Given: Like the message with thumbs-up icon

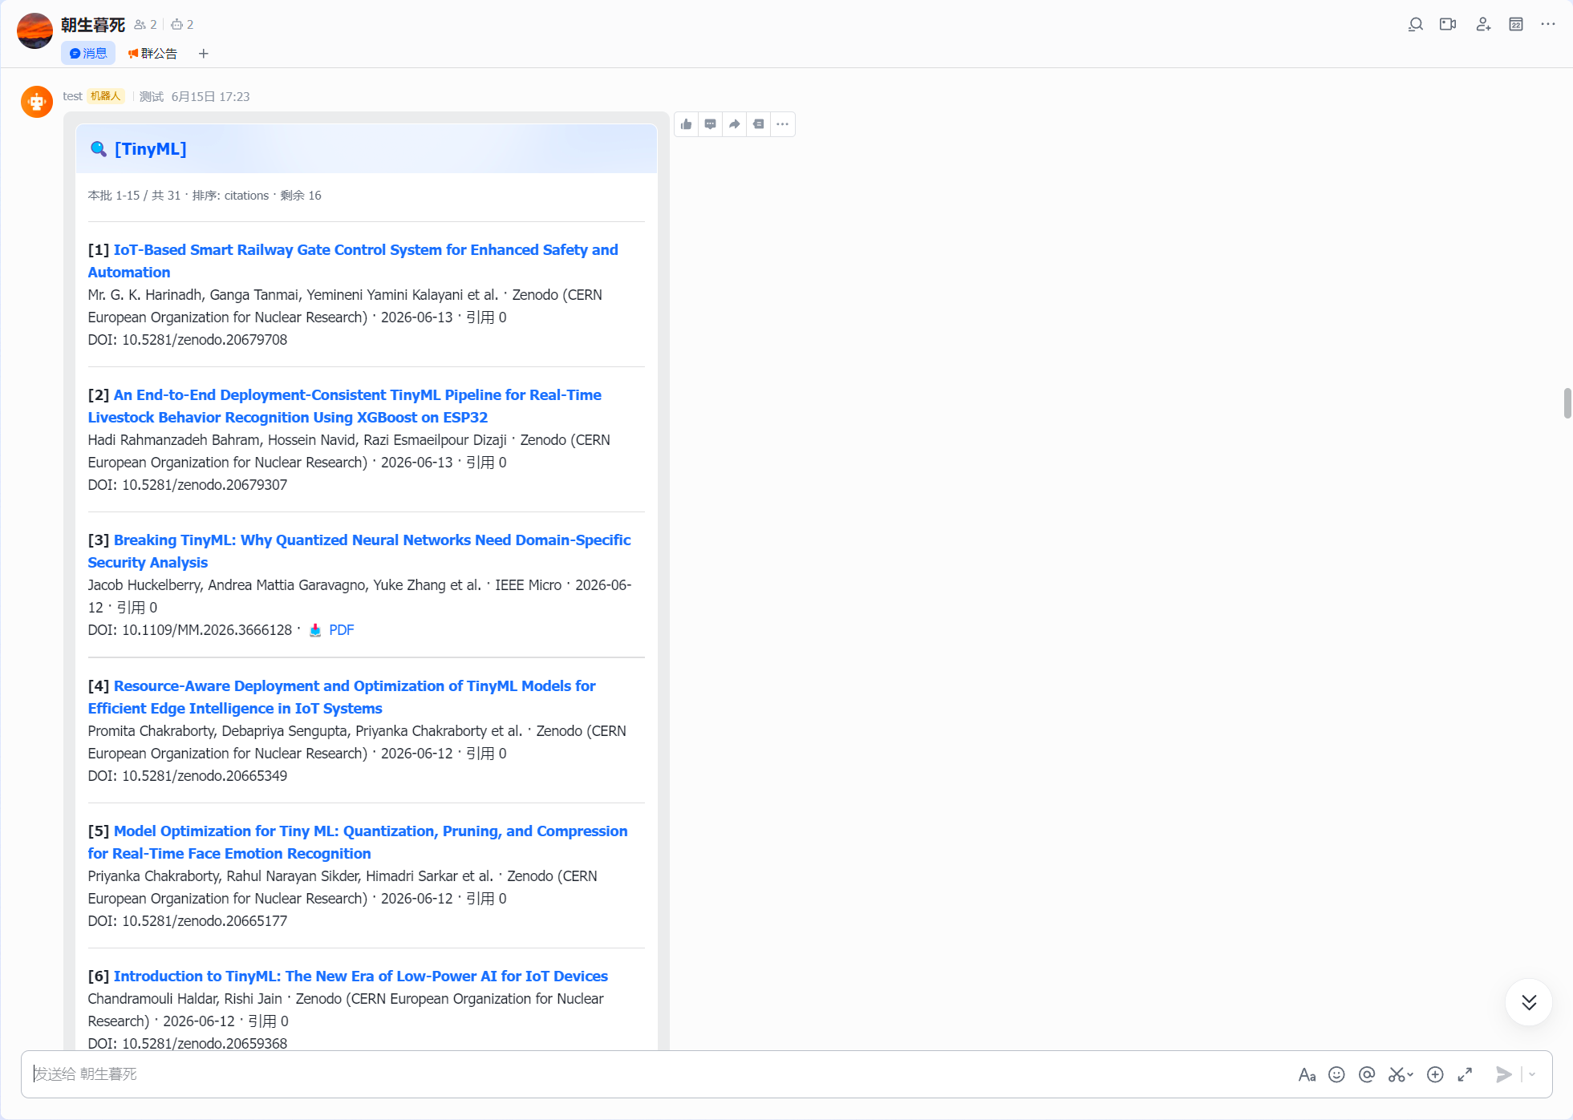Looking at the screenshot, I should [687, 124].
